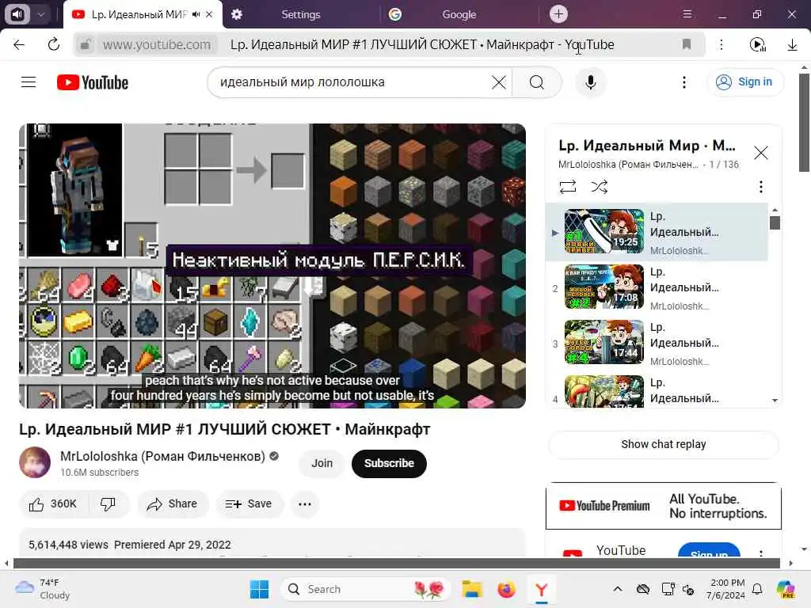Clear the search query with the X
This screenshot has height=608, width=811.
click(x=499, y=82)
